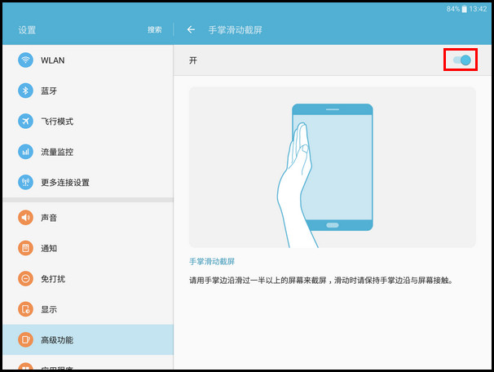Tap the advanced features (高级功能) icon
494x372 pixels.
(x=25, y=340)
